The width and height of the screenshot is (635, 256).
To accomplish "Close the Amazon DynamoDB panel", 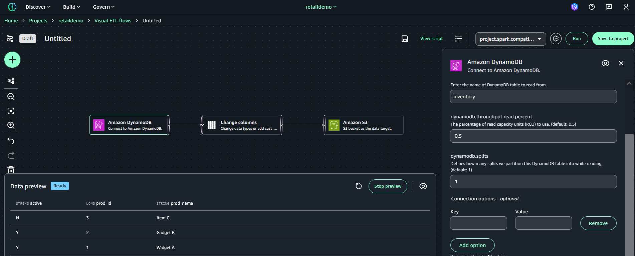I will [x=621, y=63].
